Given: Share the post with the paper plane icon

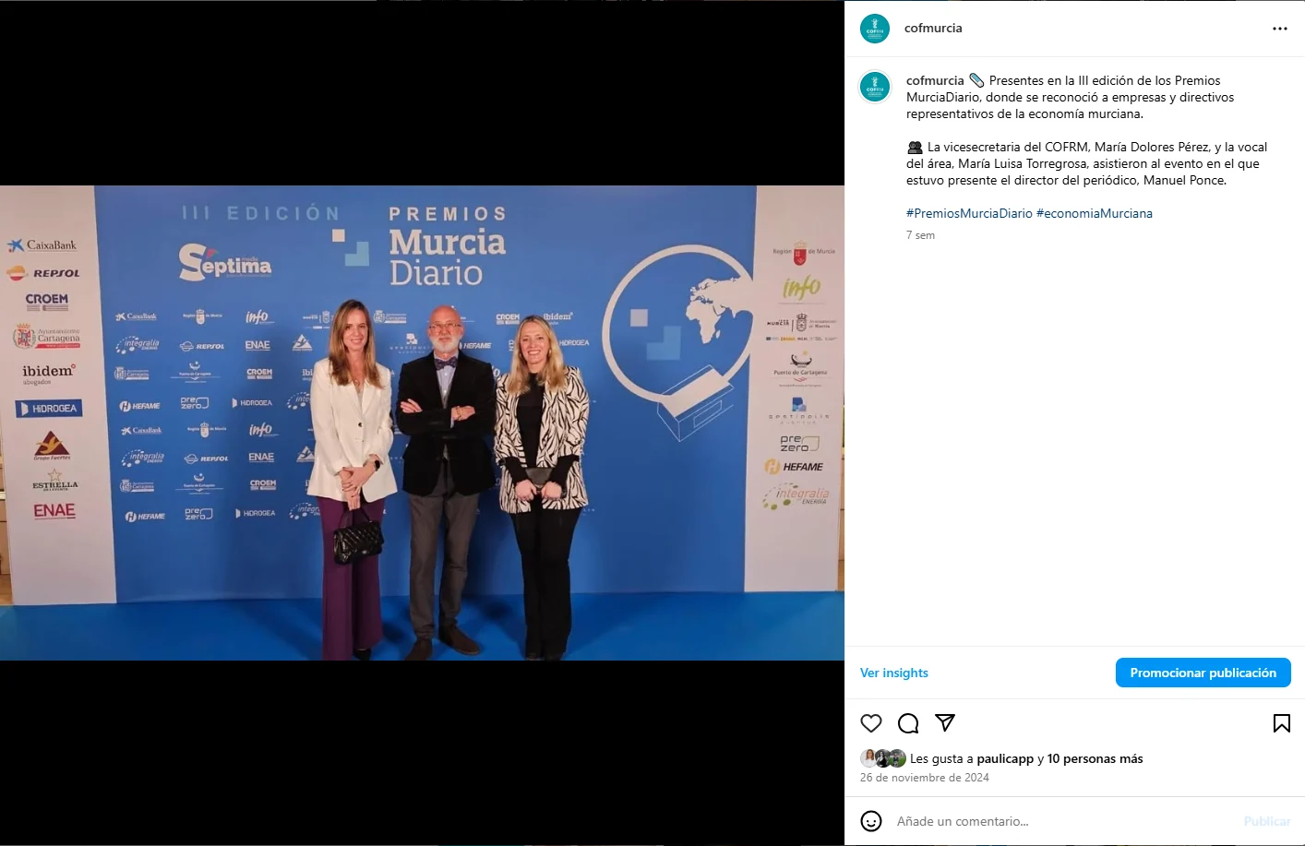Looking at the screenshot, I should tap(945, 722).
